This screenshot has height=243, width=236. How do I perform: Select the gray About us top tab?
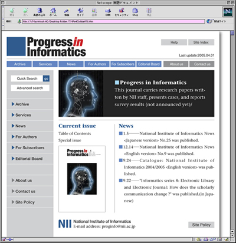[x=176, y=64]
